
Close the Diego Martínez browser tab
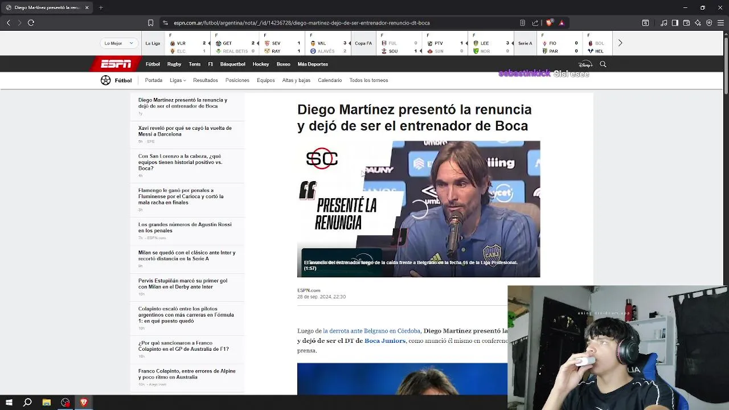[x=87, y=7]
